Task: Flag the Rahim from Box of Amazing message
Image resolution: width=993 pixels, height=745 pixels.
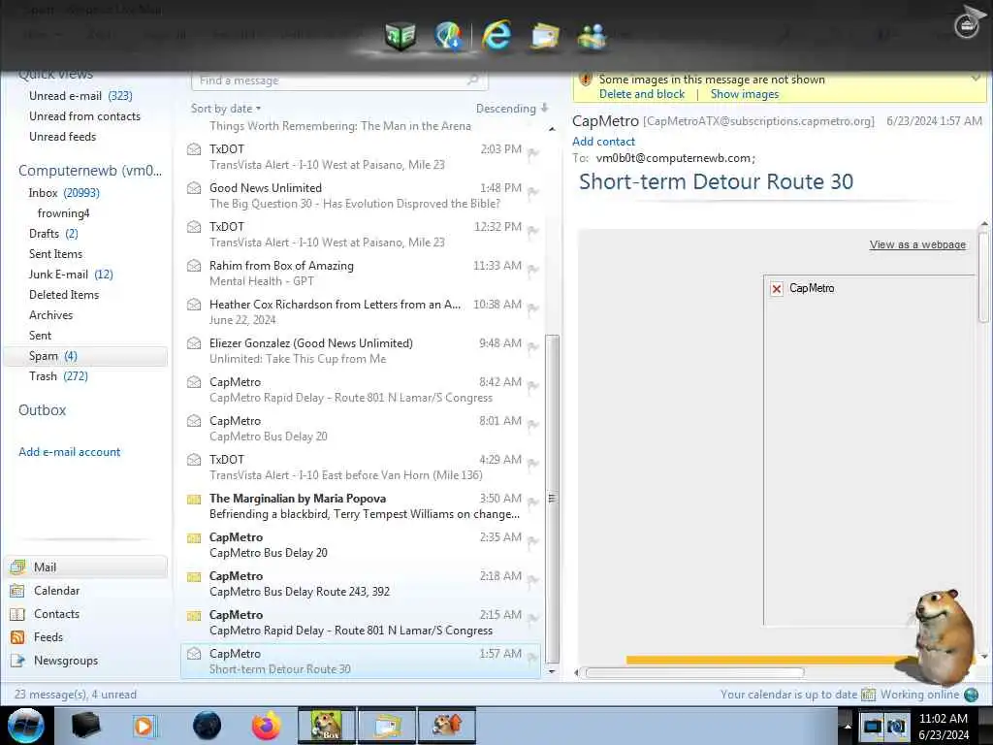Action: click(533, 270)
